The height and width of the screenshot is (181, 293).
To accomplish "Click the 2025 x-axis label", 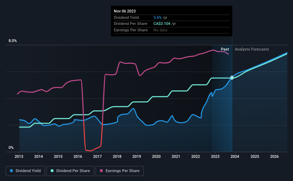I will (x=255, y=156).
